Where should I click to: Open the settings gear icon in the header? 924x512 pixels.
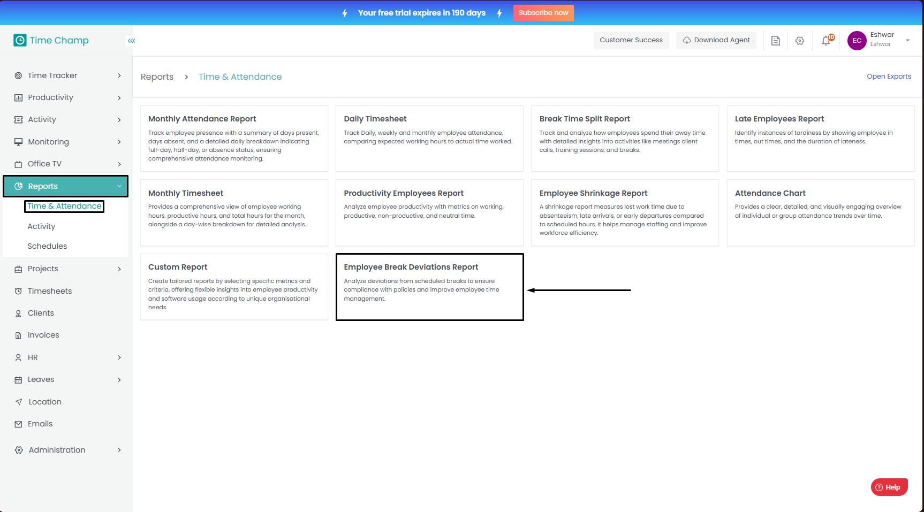pyautogui.click(x=800, y=41)
